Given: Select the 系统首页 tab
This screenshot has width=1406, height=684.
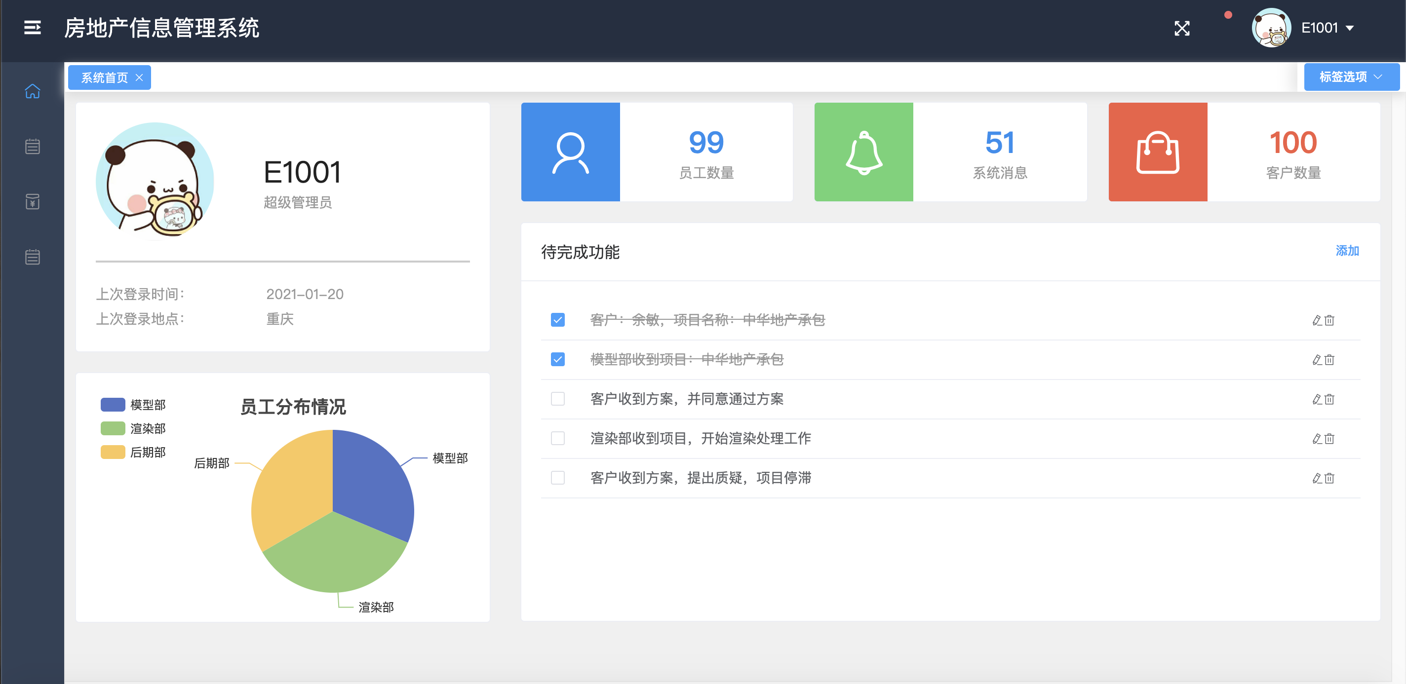Looking at the screenshot, I should [x=104, y=77].
